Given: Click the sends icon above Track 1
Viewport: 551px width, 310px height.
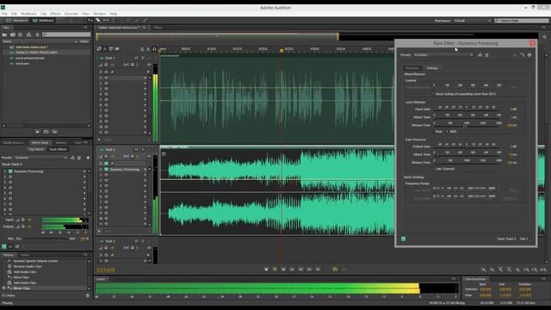Looking at the screenshot, I should coord(111,49).
